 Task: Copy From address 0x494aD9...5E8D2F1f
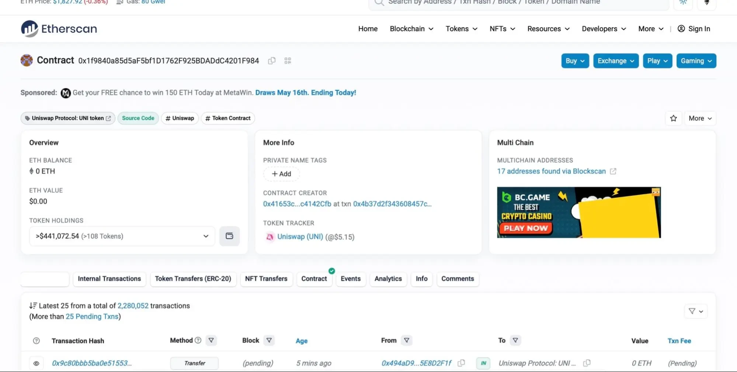(461, 363)
